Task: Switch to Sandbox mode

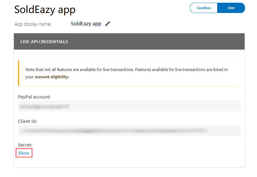Action: pyautogui.click(x=204, y=8)
